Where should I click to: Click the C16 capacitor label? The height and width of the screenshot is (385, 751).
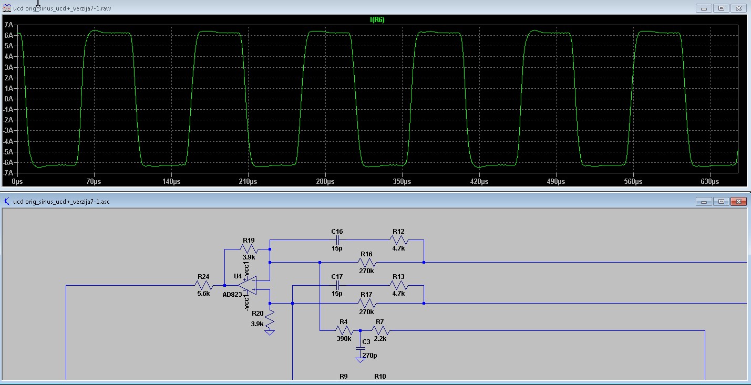[x=337, y=231]
